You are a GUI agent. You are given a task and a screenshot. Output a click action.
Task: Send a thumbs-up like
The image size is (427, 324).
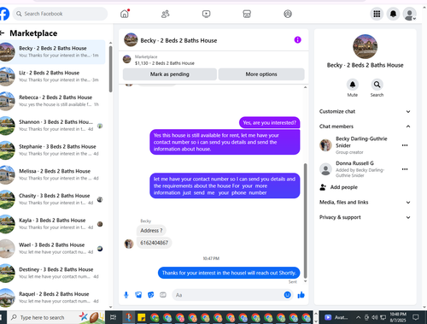pos(301,295)
